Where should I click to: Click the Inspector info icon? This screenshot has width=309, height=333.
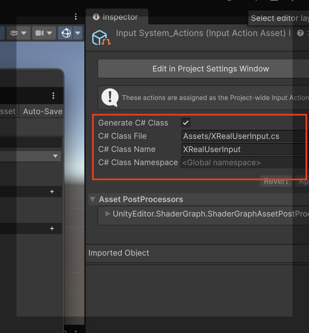96,17
